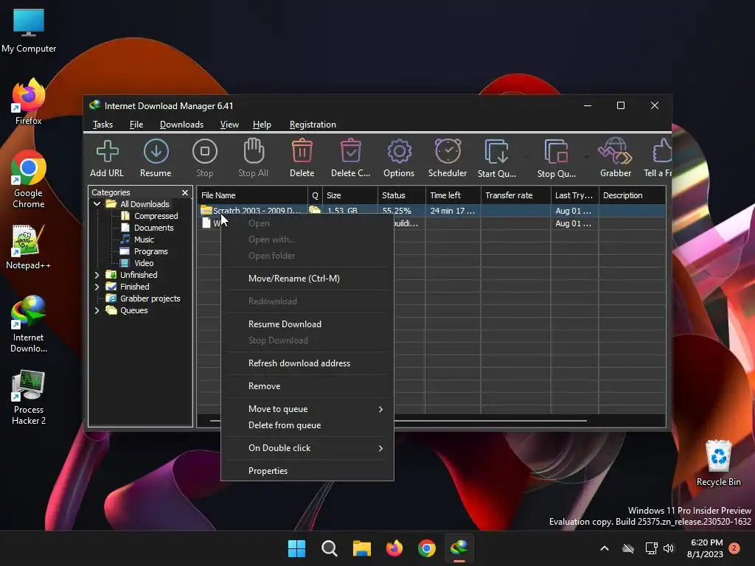Screen dimensions: 755x566
Task: Sort by the Time left column header
Action: point(453,195)
